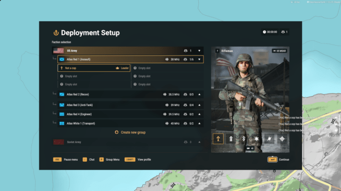341x191 pixels.
Task: Select the Atlas Red 2 (Recon) group row
Action: click(131, 94)
